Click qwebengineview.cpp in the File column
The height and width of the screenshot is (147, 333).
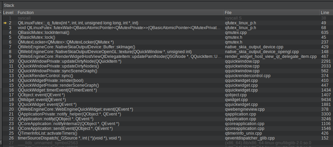[x=245, y=109]
